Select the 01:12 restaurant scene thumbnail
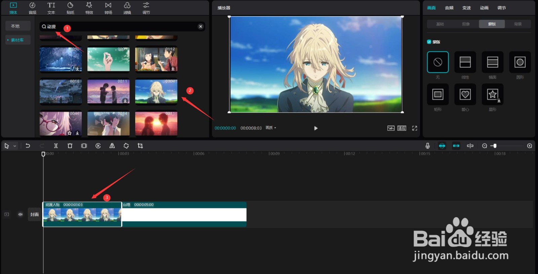538x274 pixels. pos(156,59)
